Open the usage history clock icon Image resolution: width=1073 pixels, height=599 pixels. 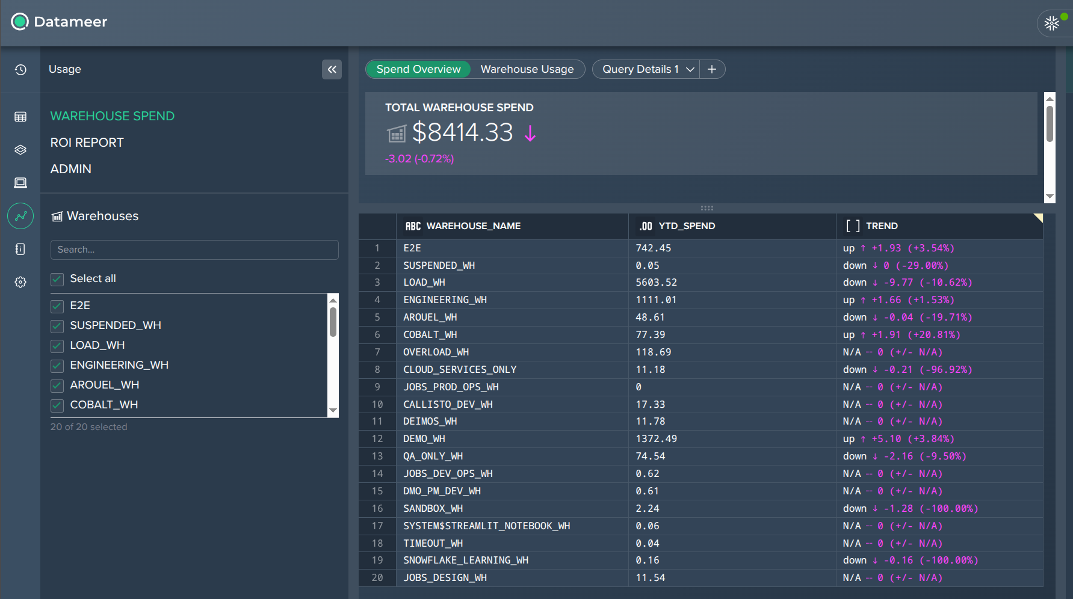(x=20, y=70)
